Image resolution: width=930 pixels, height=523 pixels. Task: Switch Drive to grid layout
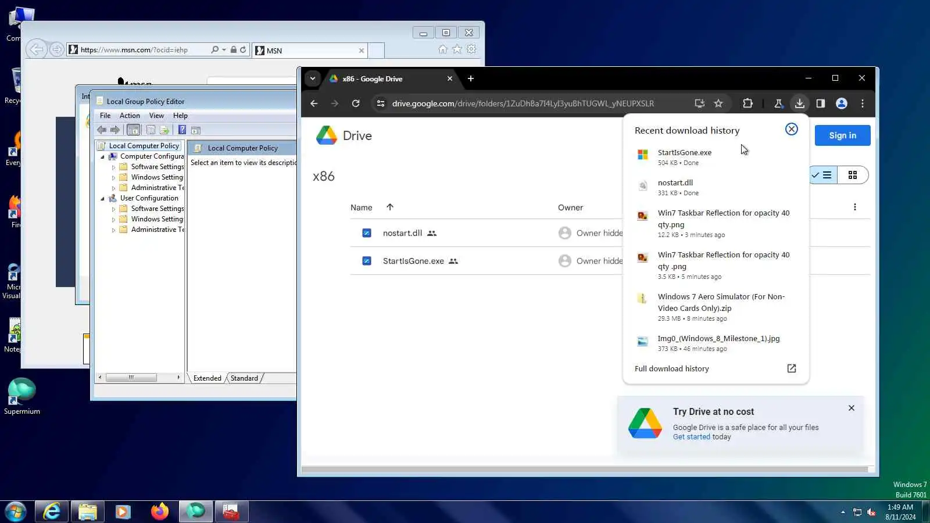click(x=853, y=175)
